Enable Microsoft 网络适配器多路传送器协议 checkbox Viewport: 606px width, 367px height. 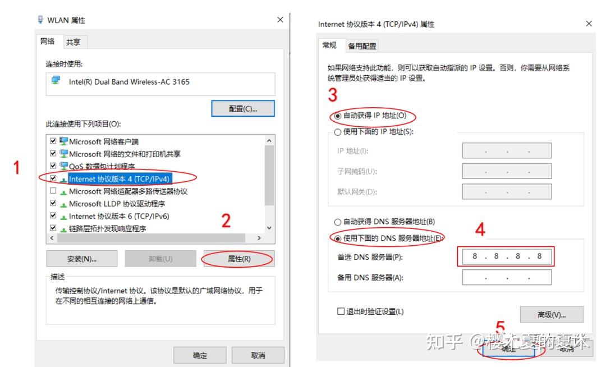[53, 191]
